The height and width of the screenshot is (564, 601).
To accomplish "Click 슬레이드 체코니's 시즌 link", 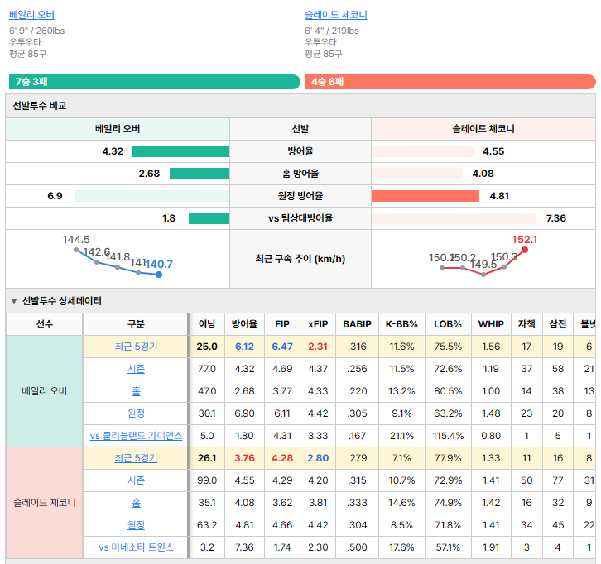I will pyautogui.click(x=136, y=480).
